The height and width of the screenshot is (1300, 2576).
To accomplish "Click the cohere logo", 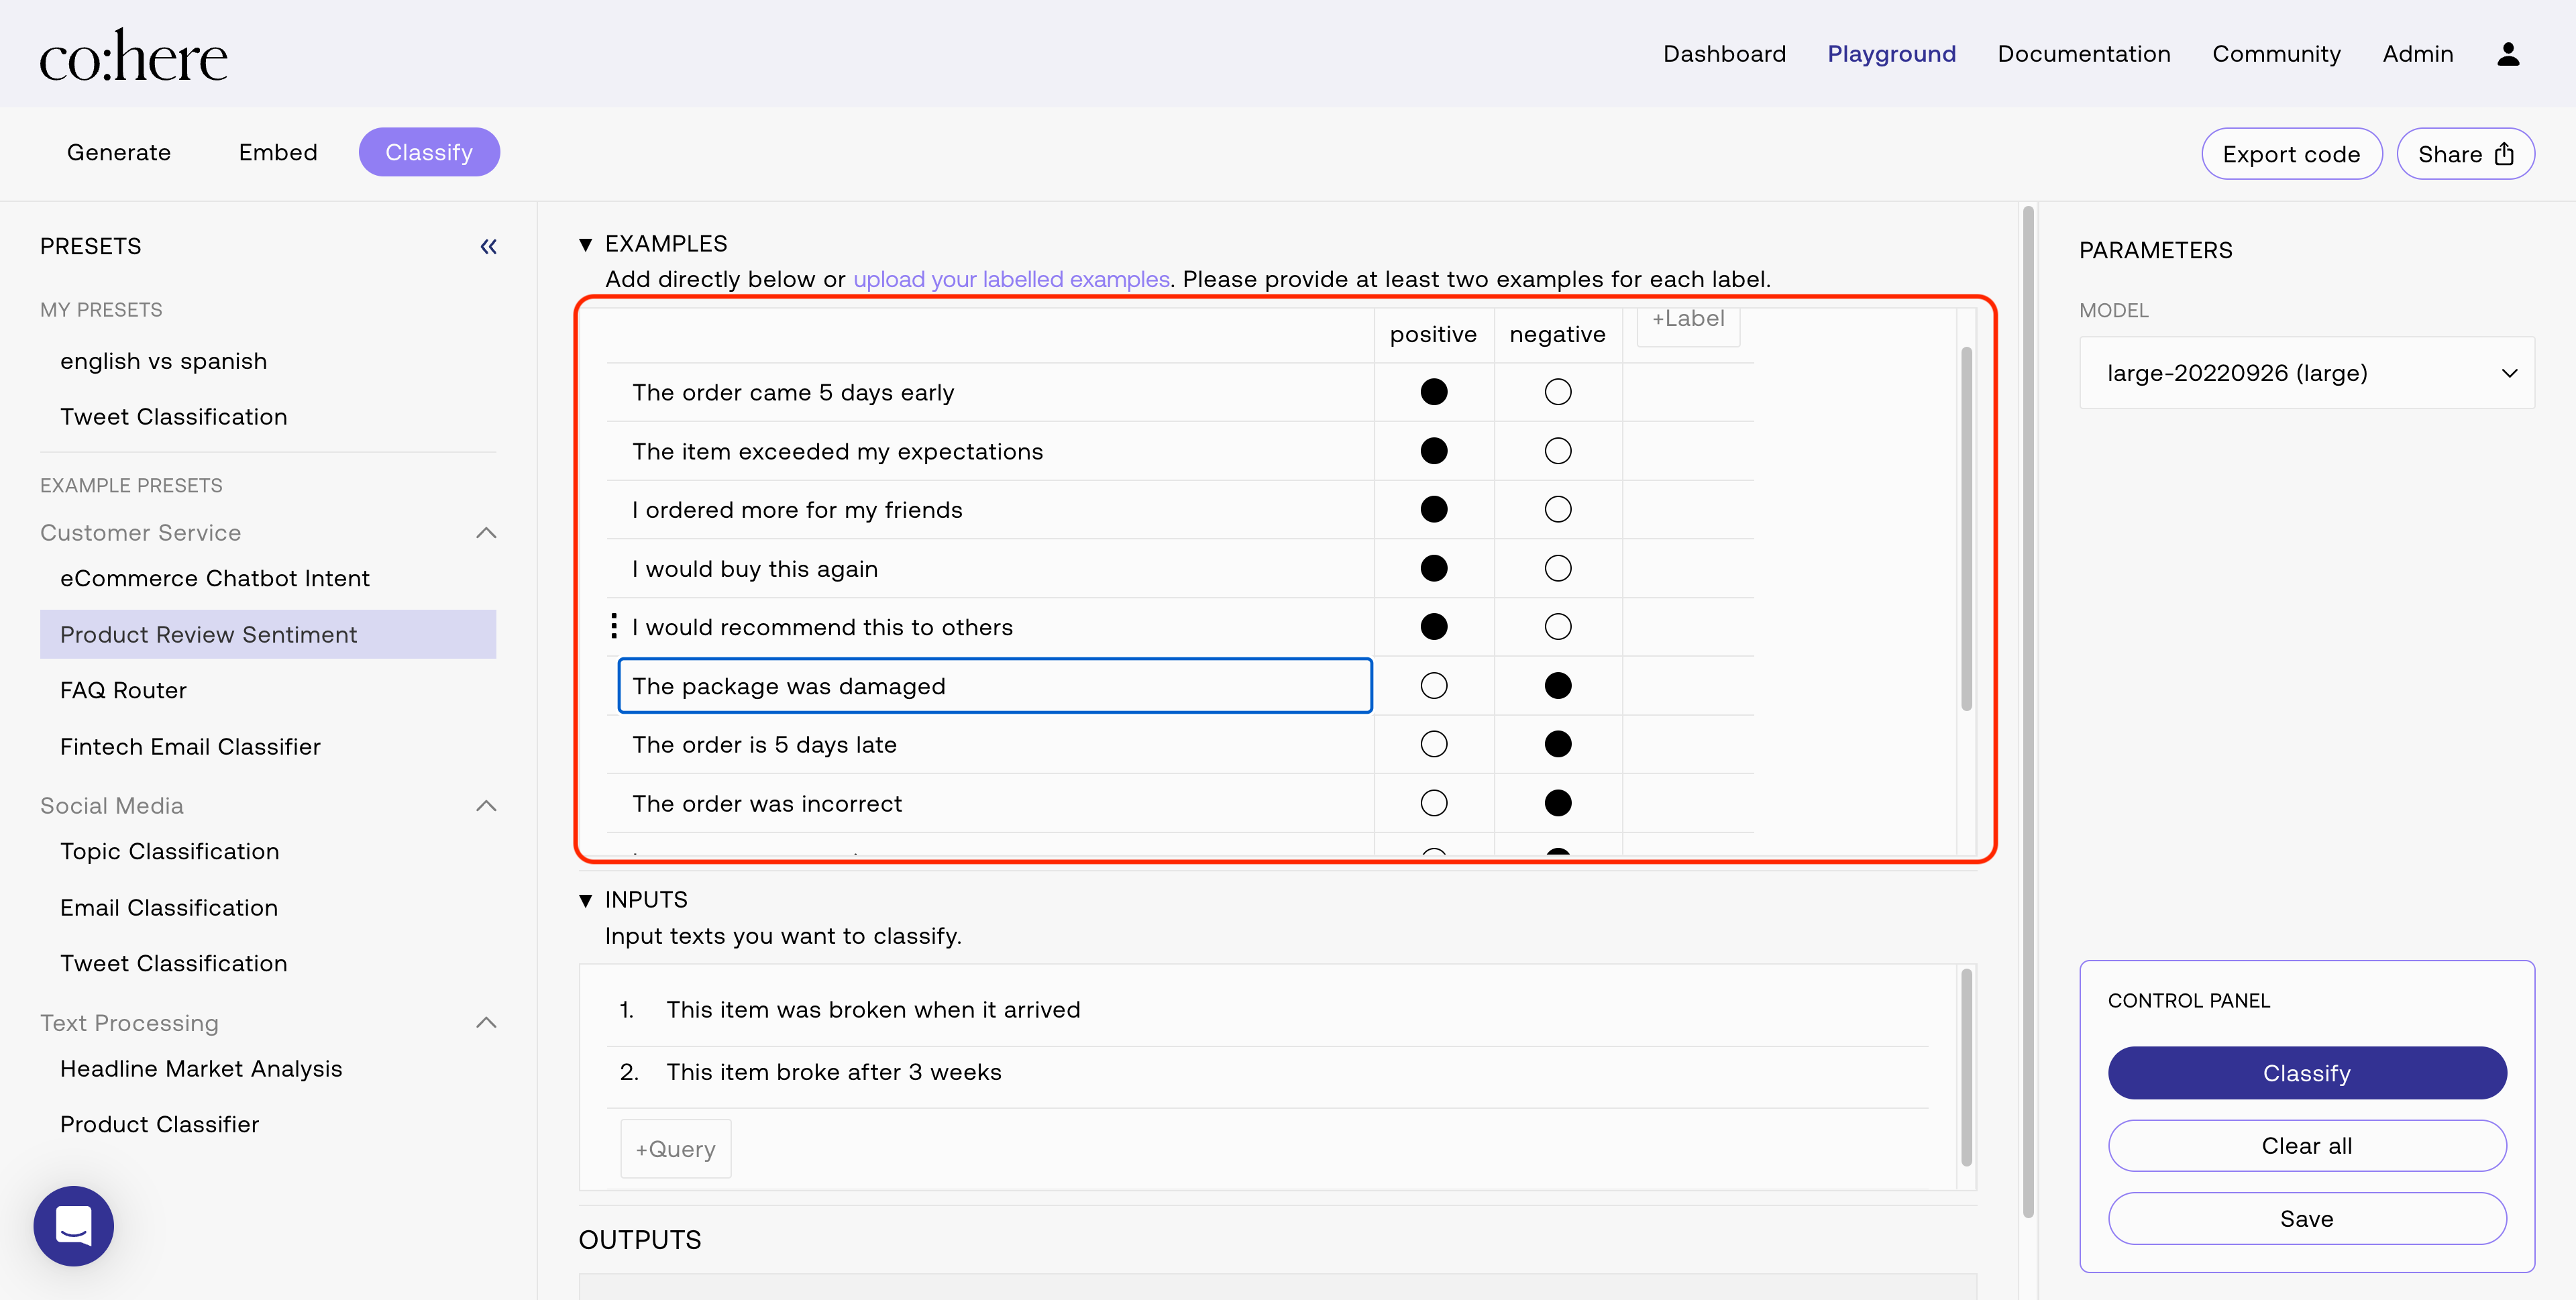I will (x=133, y=56).
